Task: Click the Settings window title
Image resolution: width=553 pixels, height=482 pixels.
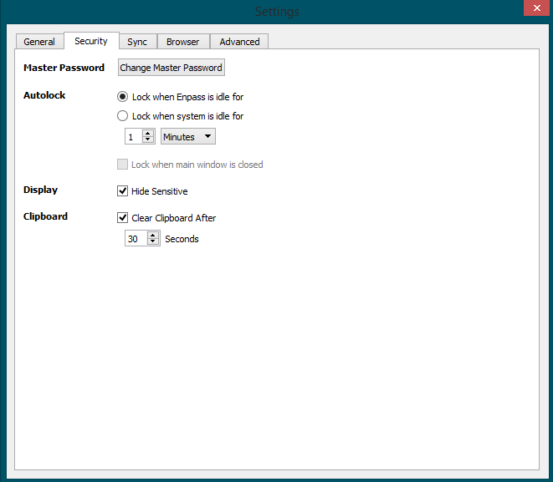Action: click(277, 12)
